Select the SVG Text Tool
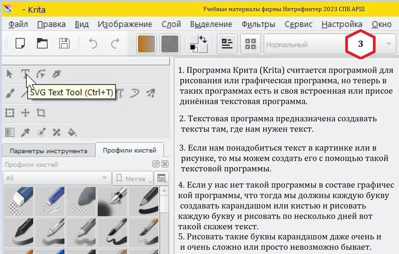Viewport: 399px width, 254px height. (x=25, y=74)
